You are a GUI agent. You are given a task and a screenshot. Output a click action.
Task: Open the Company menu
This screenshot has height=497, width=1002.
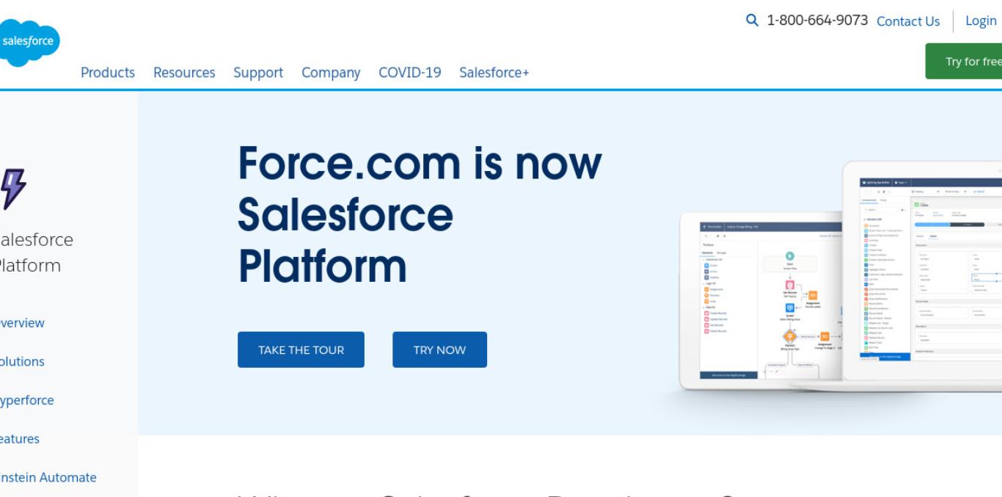click(331, 73)
